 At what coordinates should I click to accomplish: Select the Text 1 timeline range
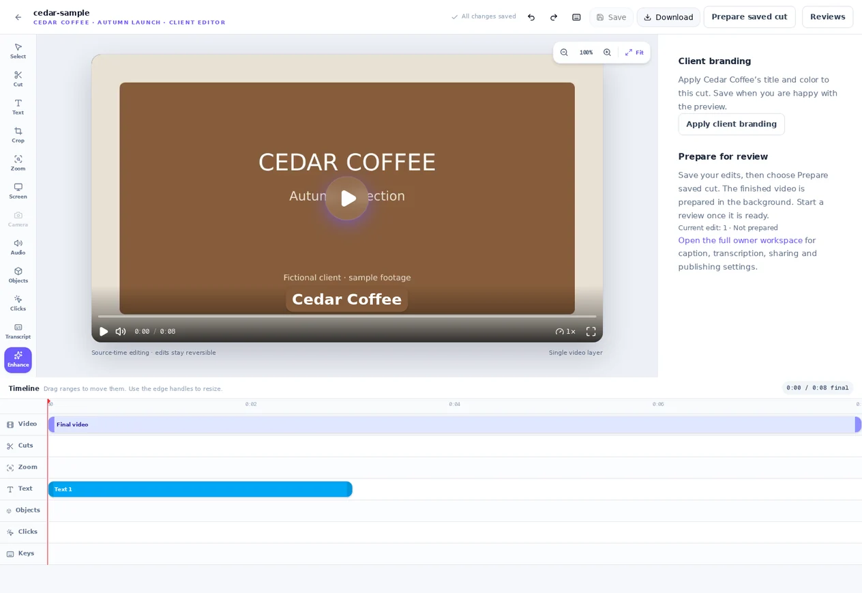[200, 489]
